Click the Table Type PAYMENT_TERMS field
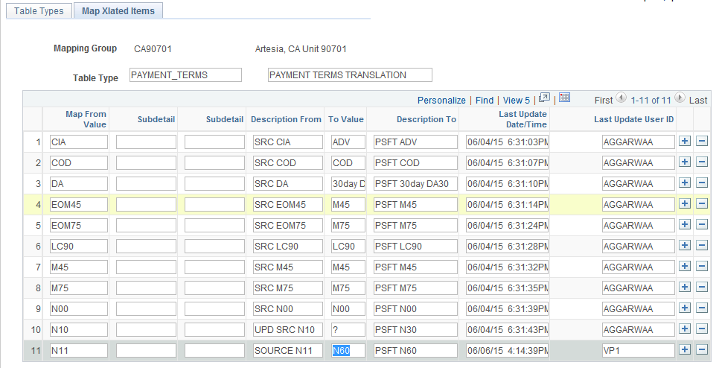Screen dimensions: 719x368 [185, 74]
